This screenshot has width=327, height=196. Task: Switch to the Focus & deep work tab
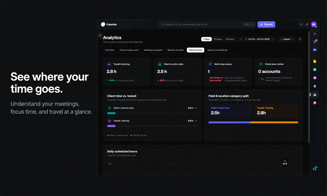click(129, 50)
